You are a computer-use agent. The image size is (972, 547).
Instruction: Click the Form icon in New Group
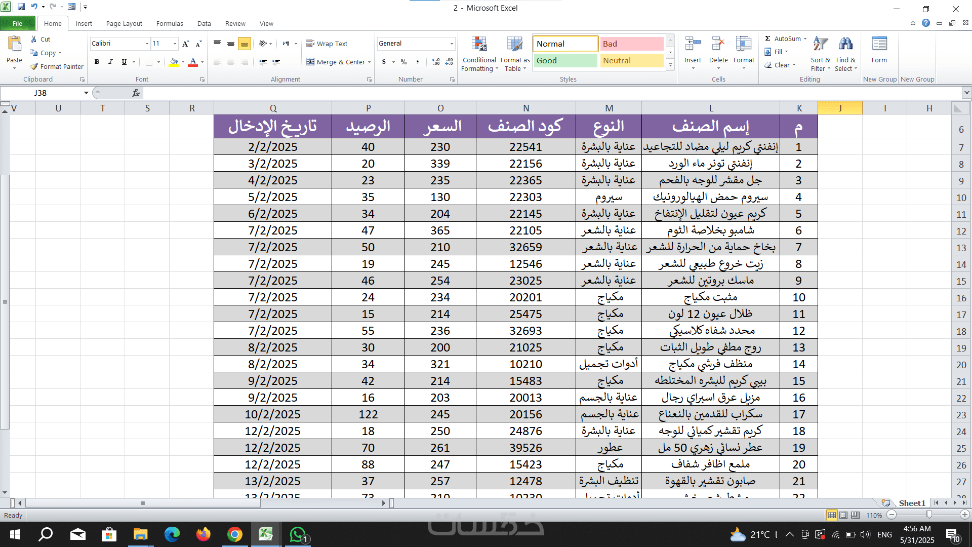879,45
